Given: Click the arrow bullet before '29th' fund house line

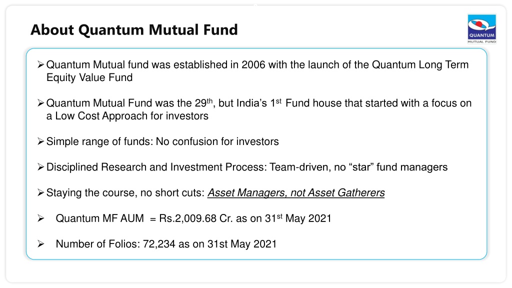Looking at the screenshot, I should 40,103.
